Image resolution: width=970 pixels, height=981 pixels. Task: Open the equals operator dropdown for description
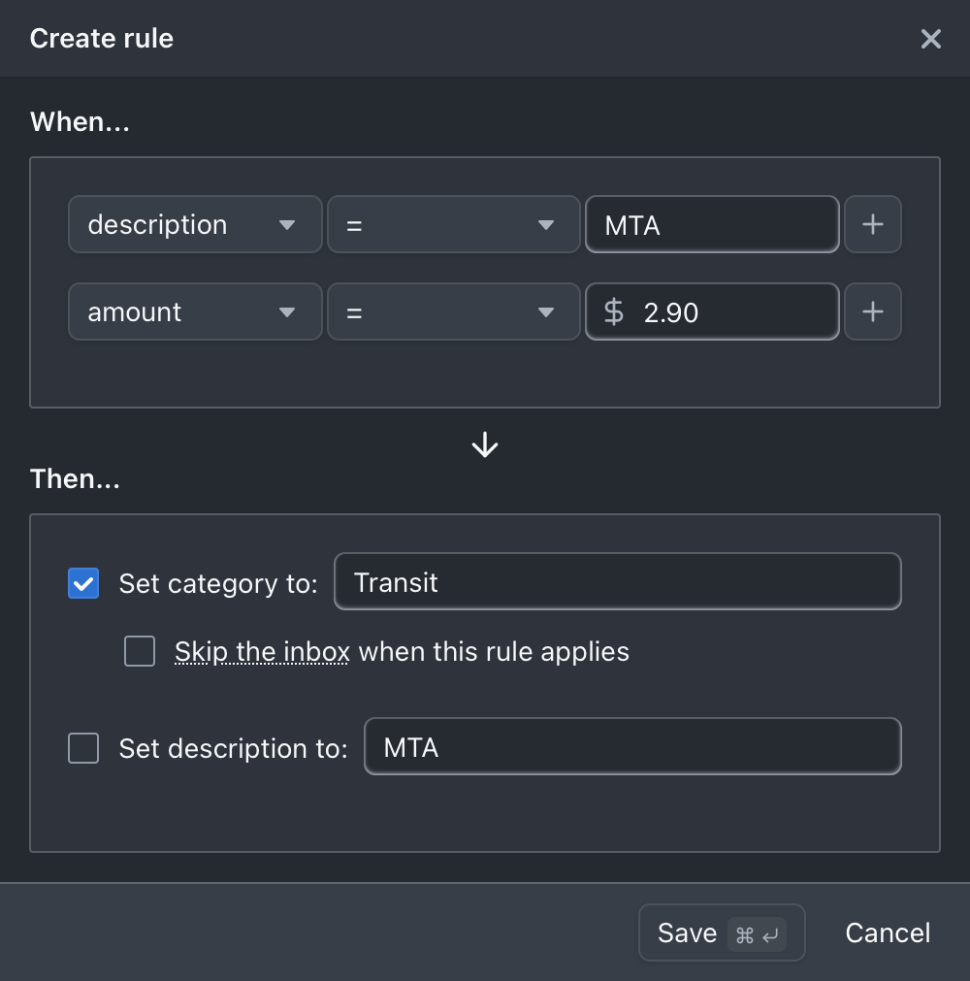(453, 224)
